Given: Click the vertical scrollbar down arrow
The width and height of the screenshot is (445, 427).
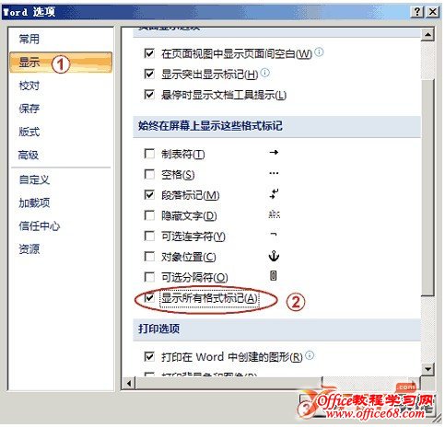Looking at the screenshot, I should 427,369.
